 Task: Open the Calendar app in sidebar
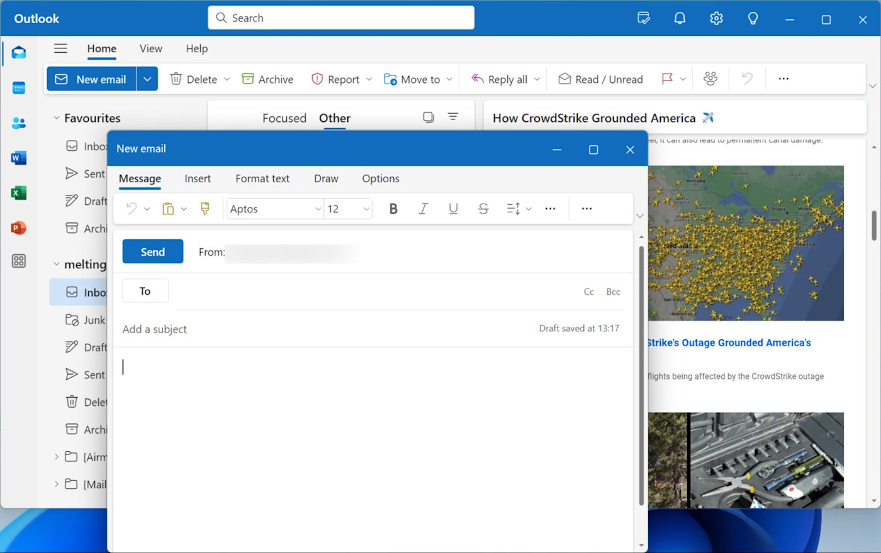coord(19,88)
